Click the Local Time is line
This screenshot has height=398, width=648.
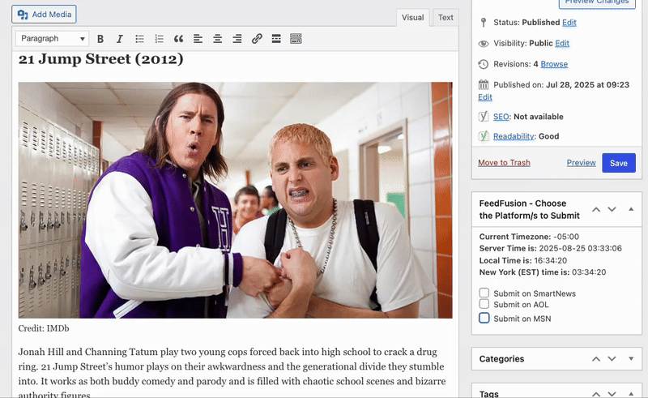523,261
